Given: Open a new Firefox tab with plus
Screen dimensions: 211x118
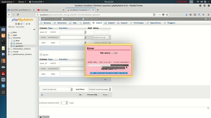Looking at the screenshot, I should 98,10.
